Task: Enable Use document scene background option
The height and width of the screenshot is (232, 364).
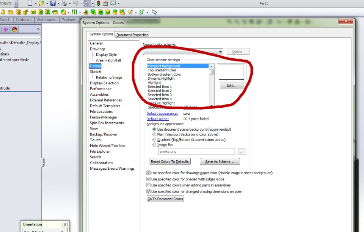Action: 154,129
